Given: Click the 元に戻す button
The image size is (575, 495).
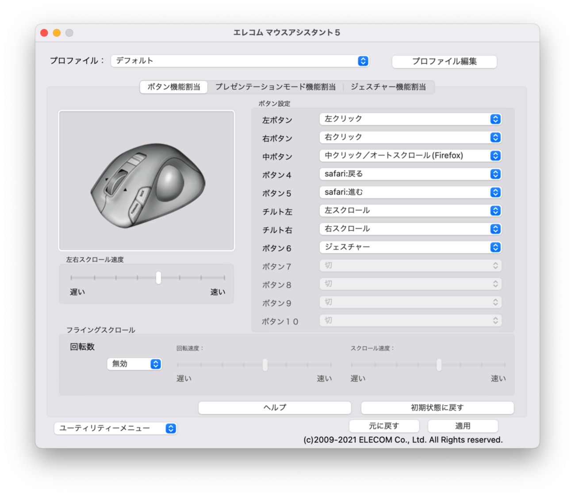Looking at the screenshot, I should (384, 426).
